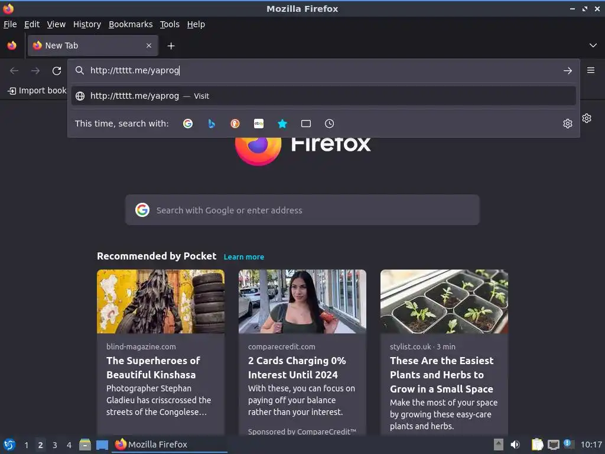605x454 pixels.
Task: Search history via clock icon
Action: tap(330, 124)
